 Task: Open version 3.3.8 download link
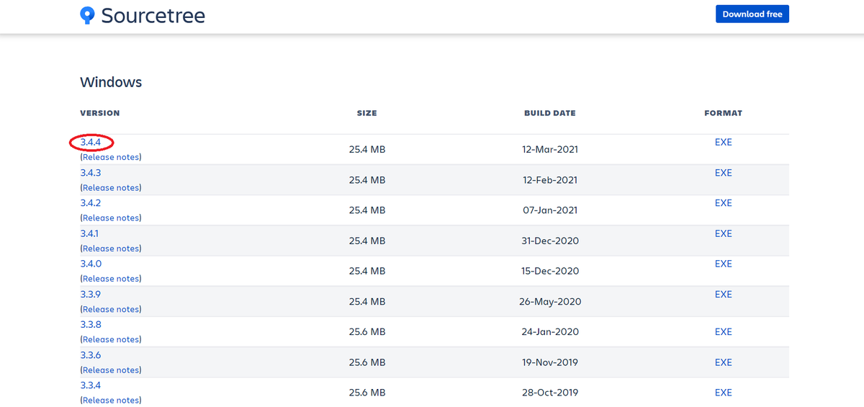coord(91,325)
